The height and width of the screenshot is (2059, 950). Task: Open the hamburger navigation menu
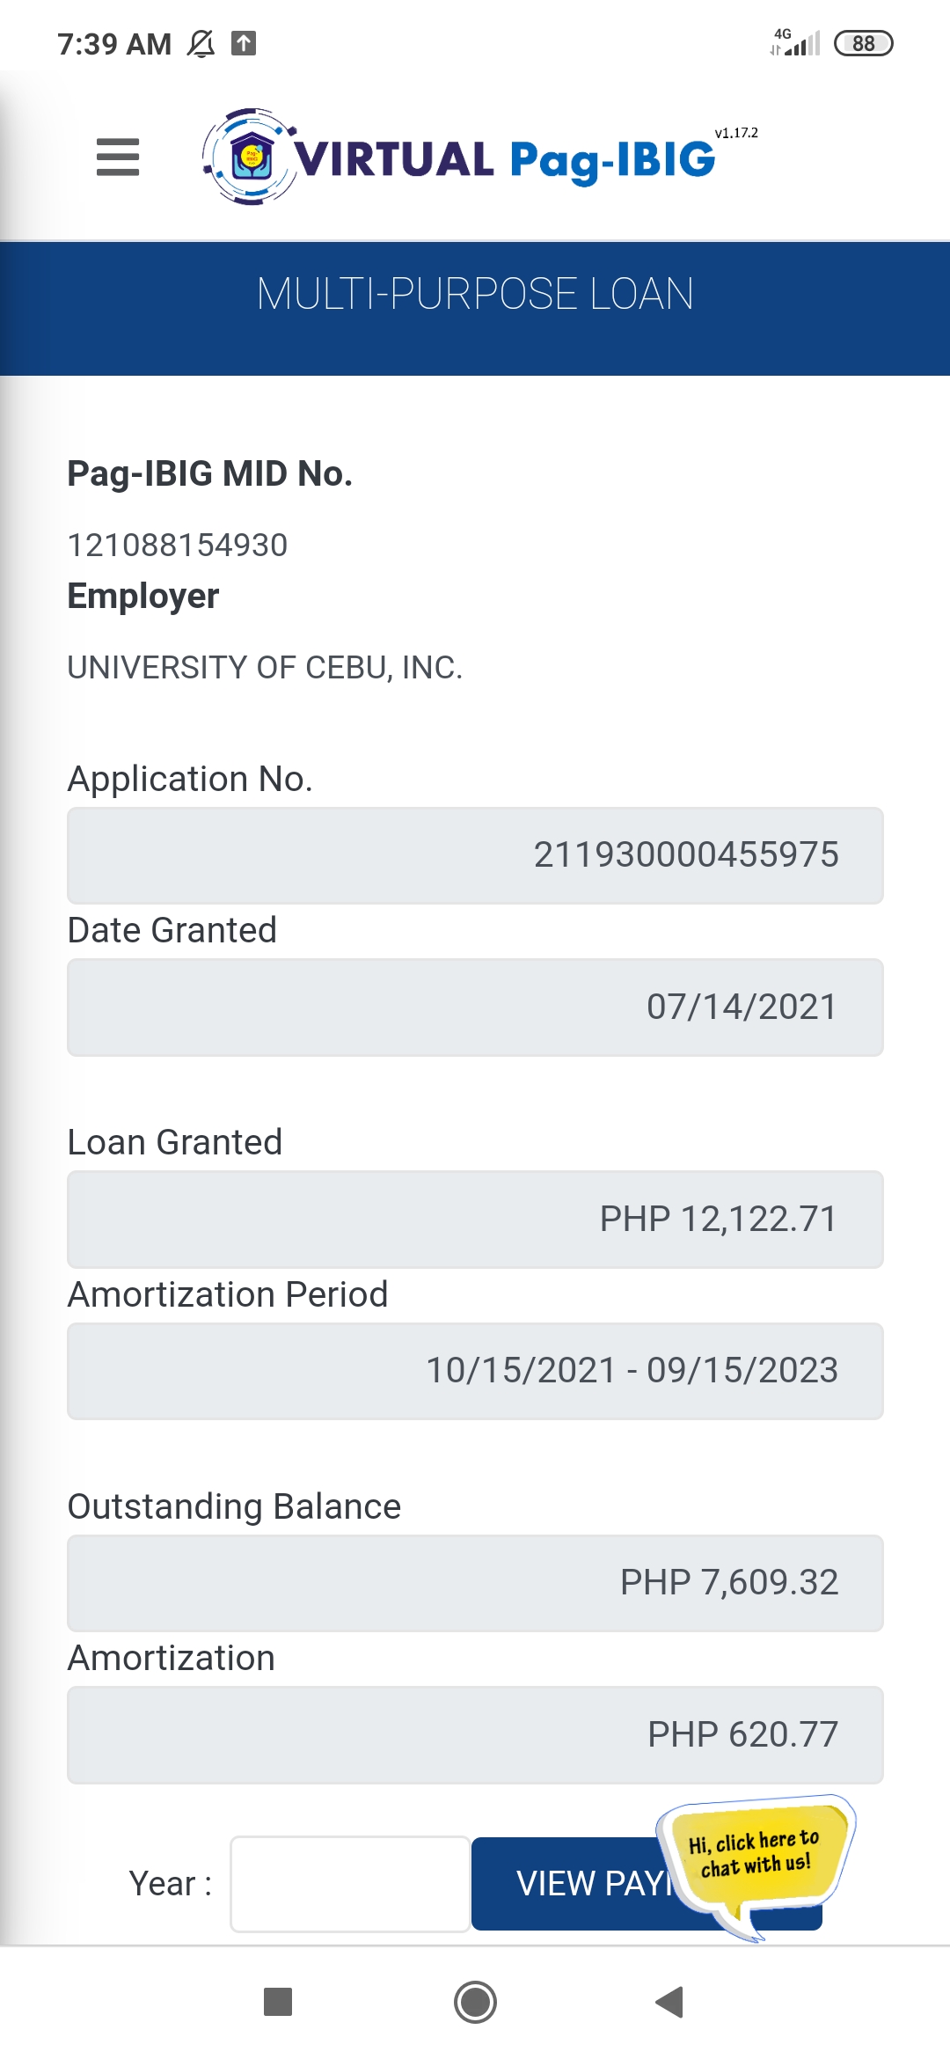[x=118, y=158]
